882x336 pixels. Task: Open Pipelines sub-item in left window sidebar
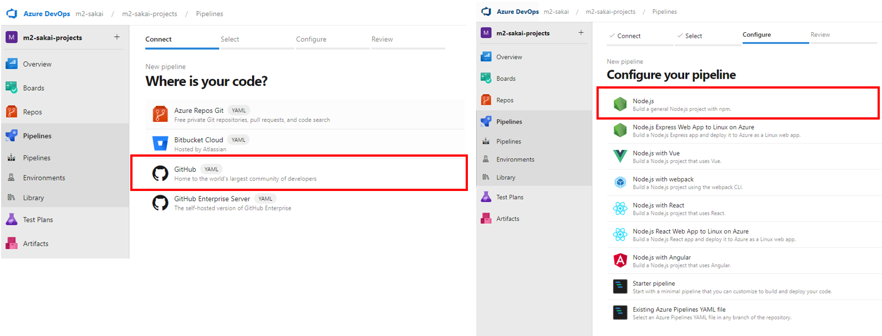65,158
